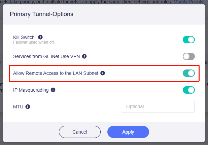208x145 pixels.
Task: Click the MTU label text
Action: point(18,107)
